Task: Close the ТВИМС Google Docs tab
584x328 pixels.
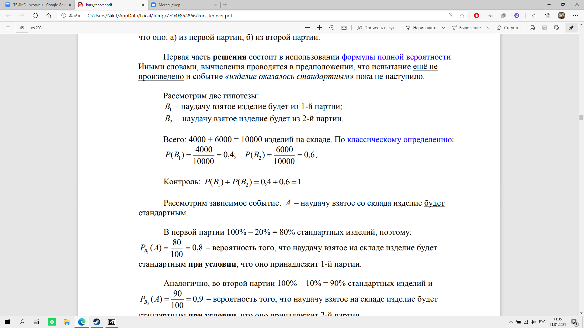Action: click(70, 5)
